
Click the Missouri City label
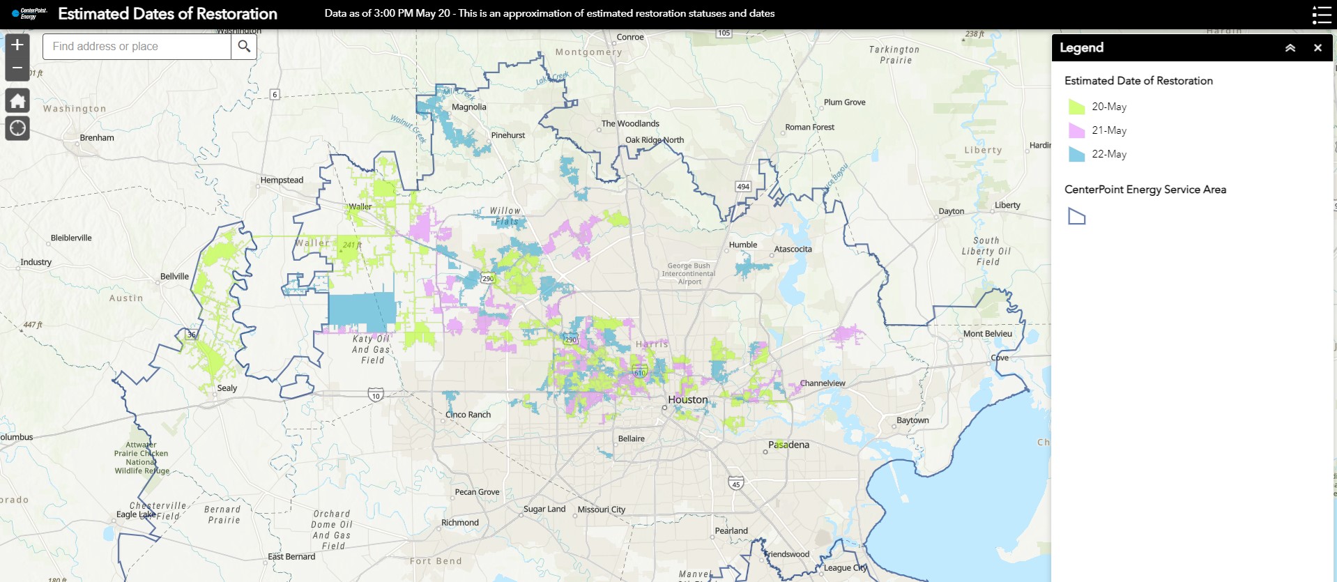(x=601, y=510)
